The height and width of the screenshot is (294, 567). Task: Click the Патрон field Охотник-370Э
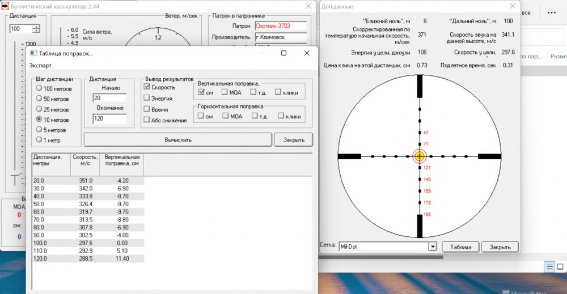click(x=280, y=26)
